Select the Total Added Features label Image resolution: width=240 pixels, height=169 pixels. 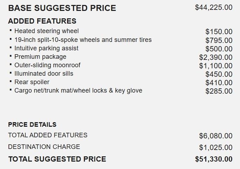48,135
